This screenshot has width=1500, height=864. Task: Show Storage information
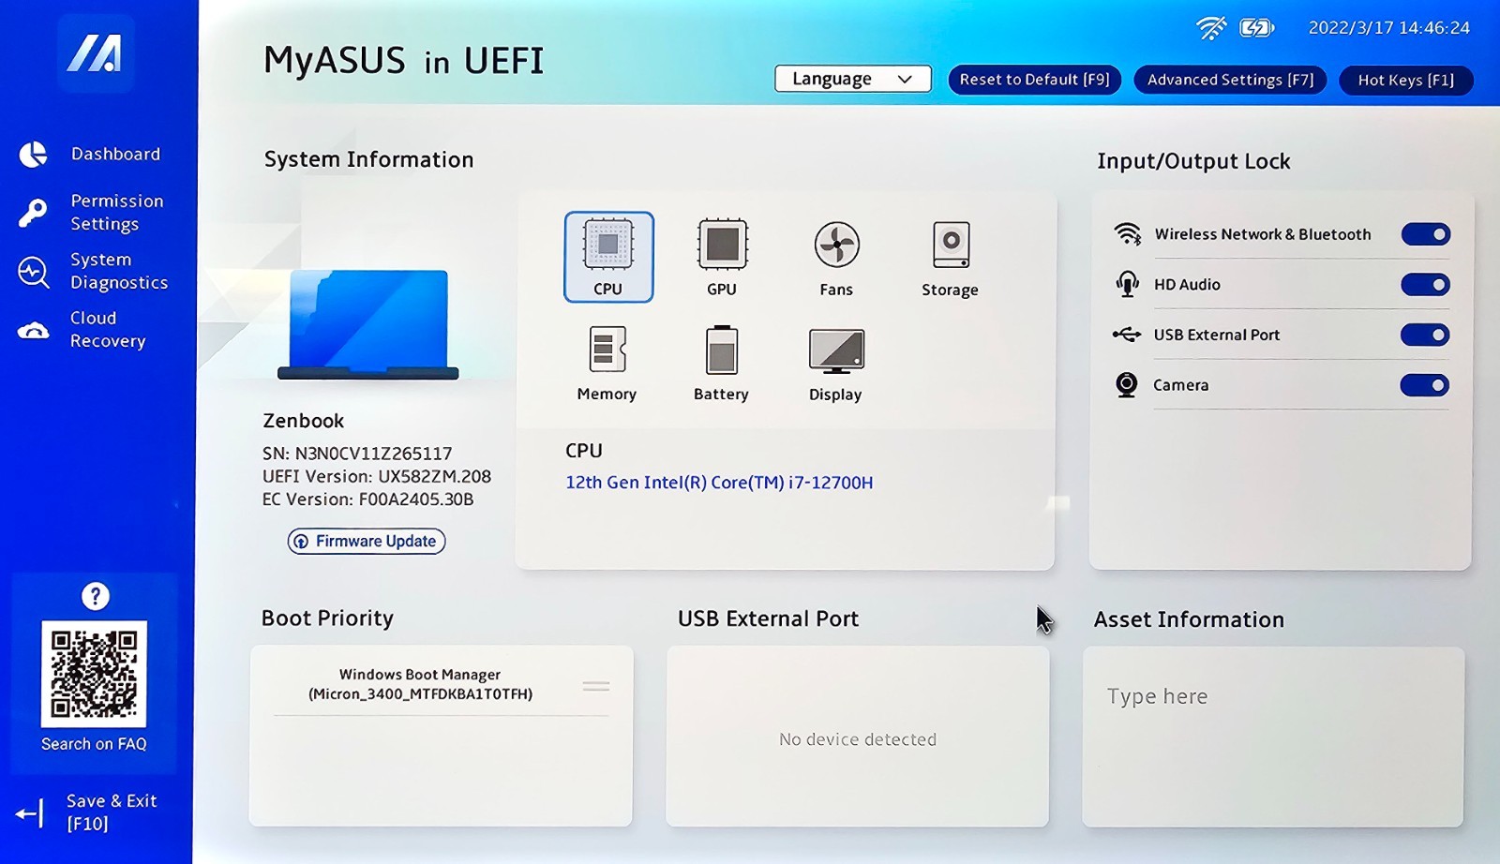click(x=950, y=259)
